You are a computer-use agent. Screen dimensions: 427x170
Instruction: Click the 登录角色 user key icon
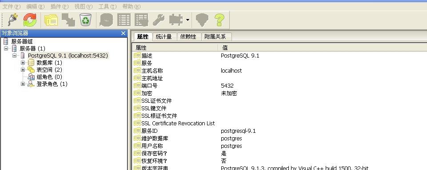31,84
